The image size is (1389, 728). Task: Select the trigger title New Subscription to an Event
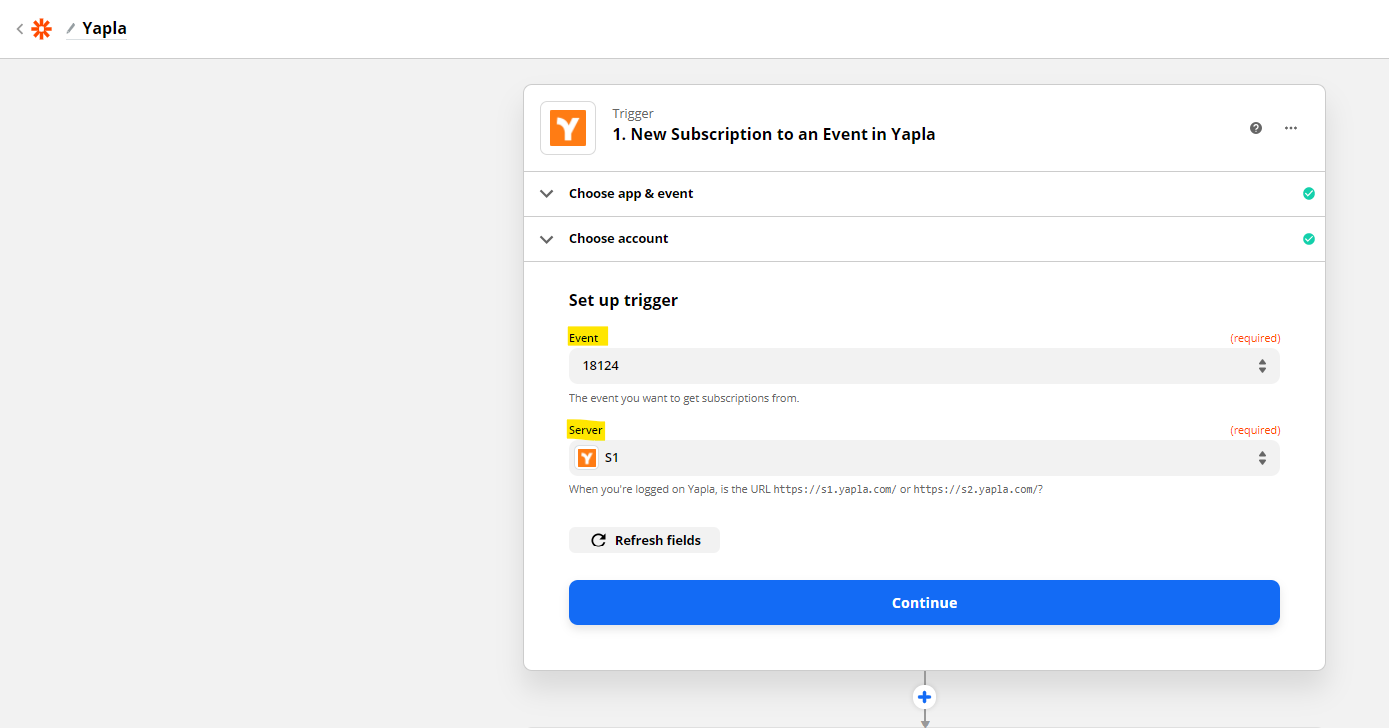click(x=774, y=133)
